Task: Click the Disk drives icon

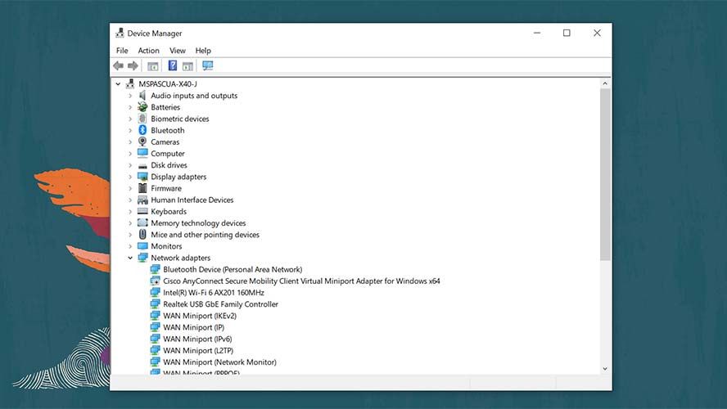Action: [142, 165]
